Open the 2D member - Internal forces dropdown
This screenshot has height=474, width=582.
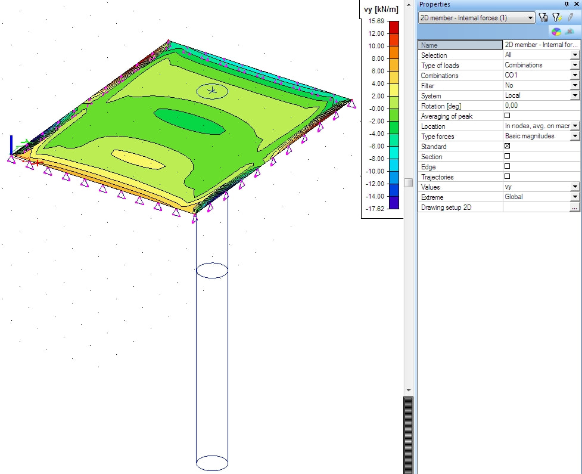point(530,18)
